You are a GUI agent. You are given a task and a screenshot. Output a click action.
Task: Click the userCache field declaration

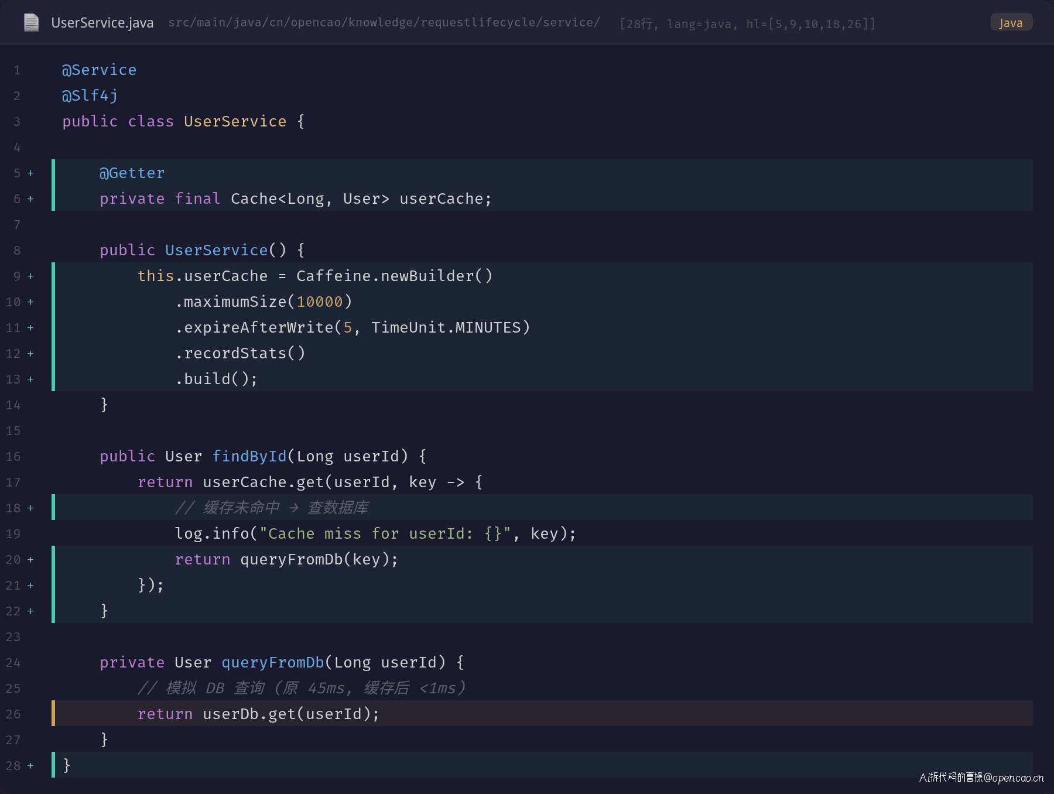(296, 199)
